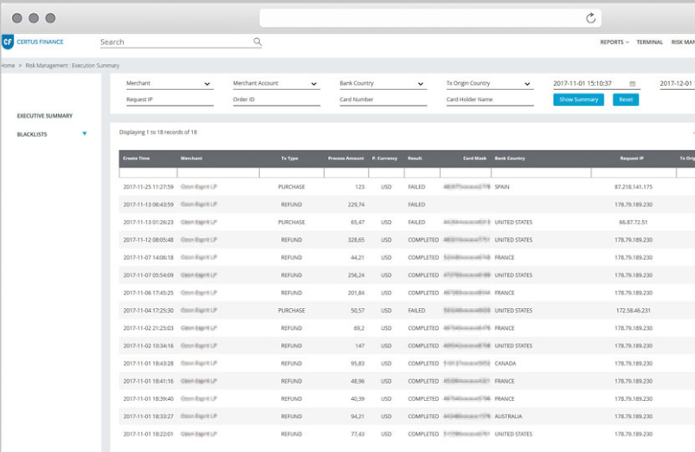Click the 'Displaying 1 to 18 records' text
695x452 pixels.
coord(158,132)
